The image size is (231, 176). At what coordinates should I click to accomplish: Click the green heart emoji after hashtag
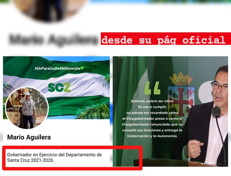pyautogui.click(x=82, y=68)
